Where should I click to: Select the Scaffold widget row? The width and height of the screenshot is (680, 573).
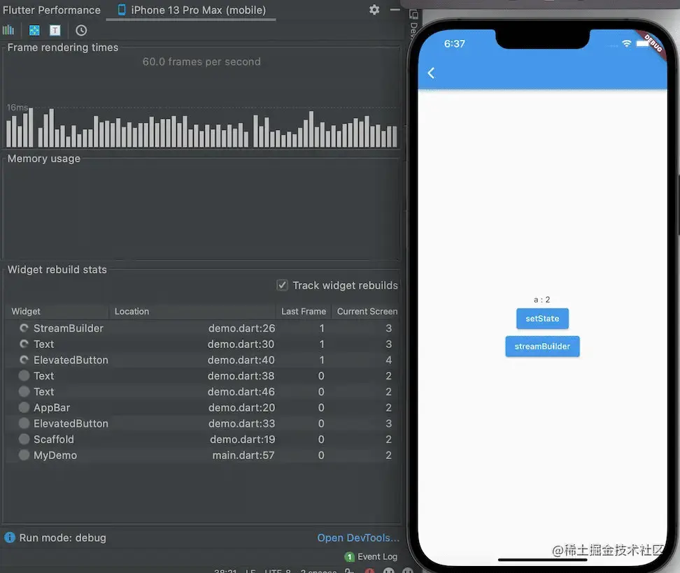tap(202, 440)
